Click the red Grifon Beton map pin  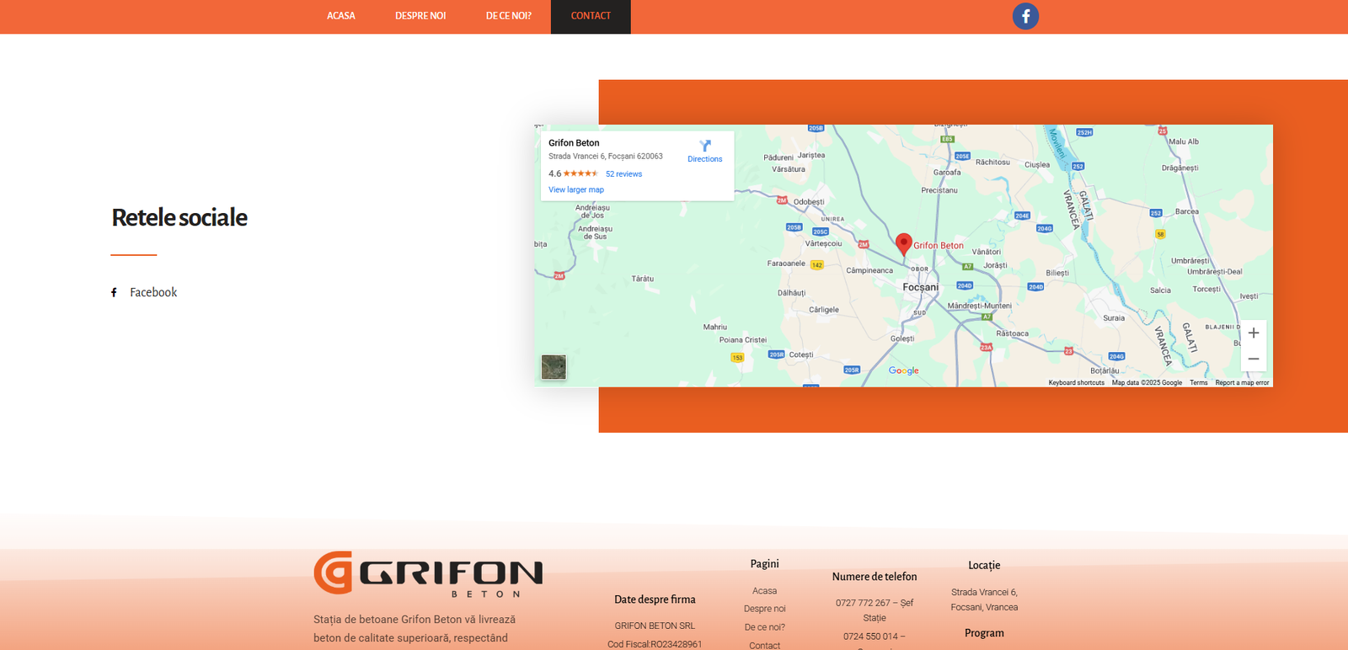coord(904,244)
